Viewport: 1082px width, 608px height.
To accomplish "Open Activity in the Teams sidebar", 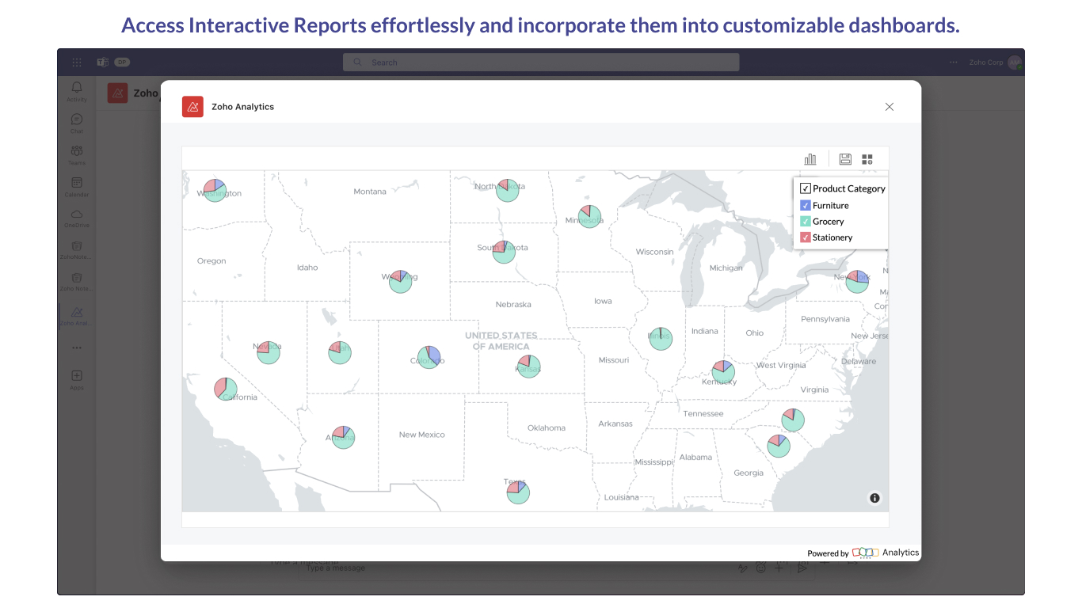I will pyautogui.click(x=77, y=91).
